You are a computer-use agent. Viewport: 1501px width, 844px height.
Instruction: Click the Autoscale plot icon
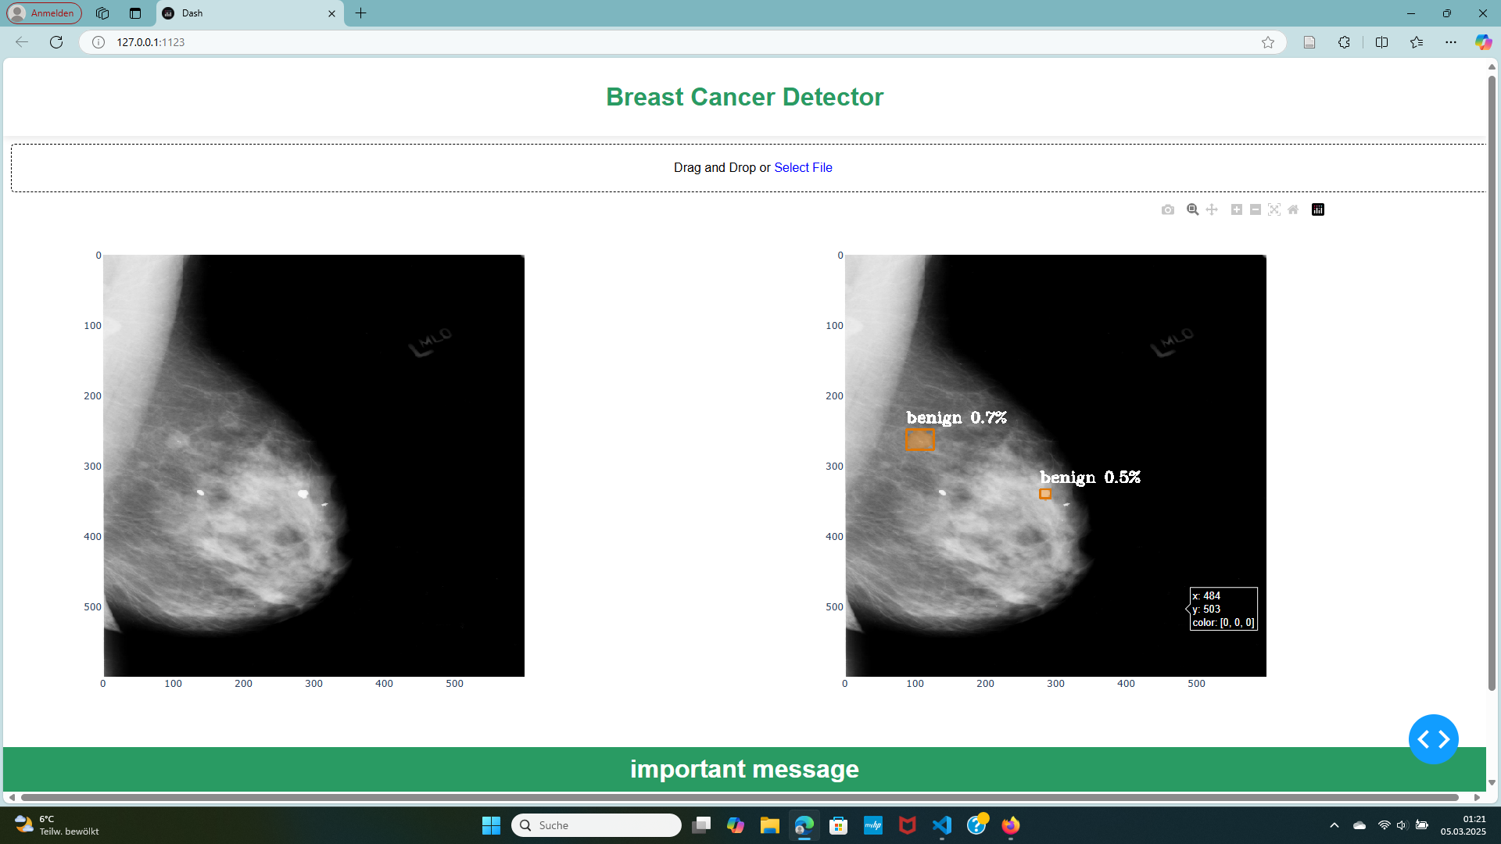pos(1274,209)
